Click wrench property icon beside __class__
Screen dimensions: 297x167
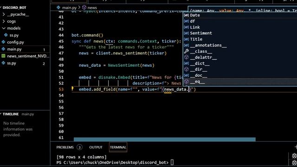(187, 51)
